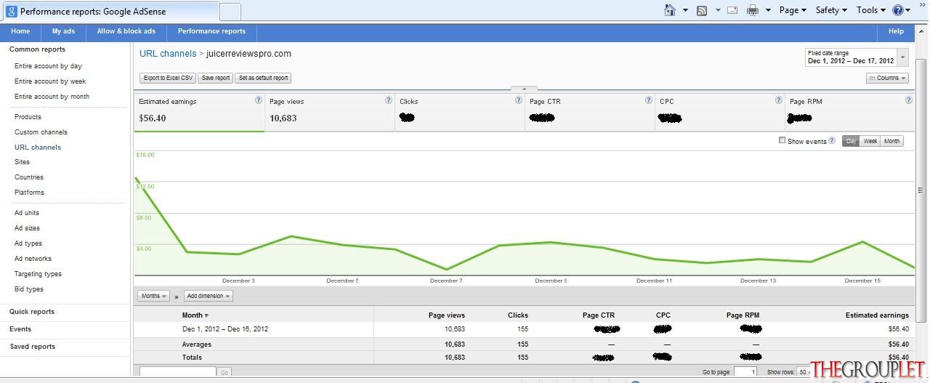Switch chart to Month view
Viewport: 930px width, 383px height.
[891, 141]
